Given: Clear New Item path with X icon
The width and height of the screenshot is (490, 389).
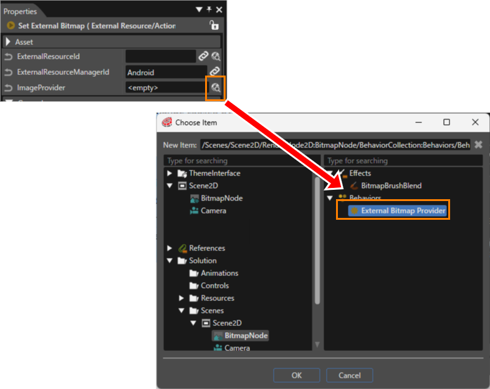Looking at the screenshot, I should pos(478,145).
